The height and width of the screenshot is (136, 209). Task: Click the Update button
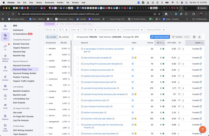(x=181, y=37)
